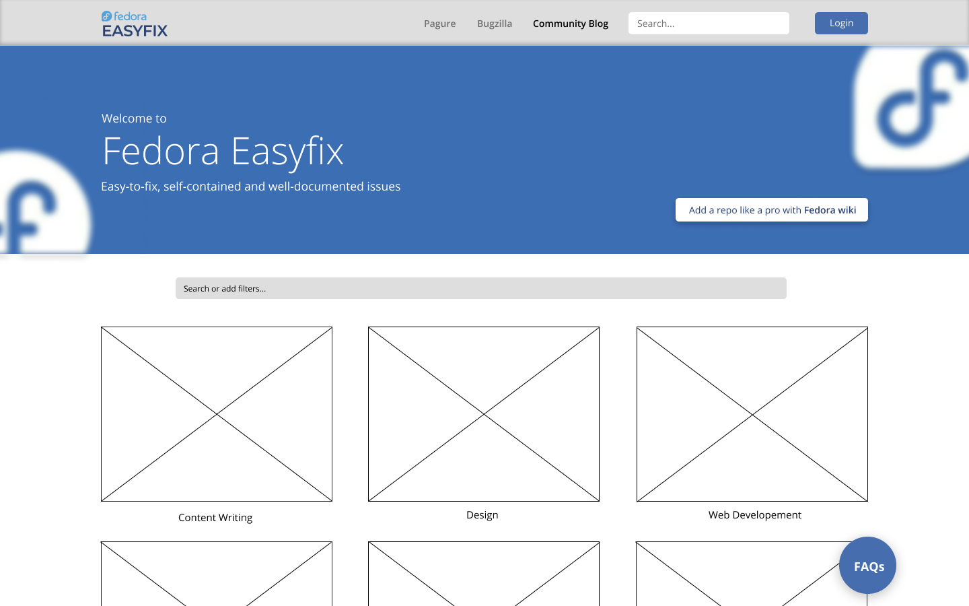Open the Community Blog
This screenshot has width=969, height=606.
[571, 24]
